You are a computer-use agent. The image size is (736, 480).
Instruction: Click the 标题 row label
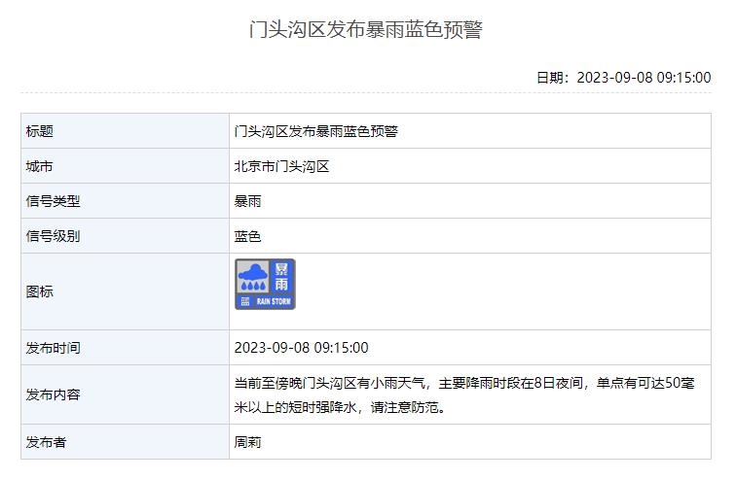point(39,131)
